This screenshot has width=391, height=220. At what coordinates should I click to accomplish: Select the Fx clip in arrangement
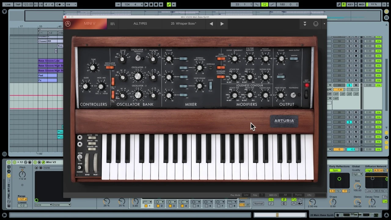47,80
